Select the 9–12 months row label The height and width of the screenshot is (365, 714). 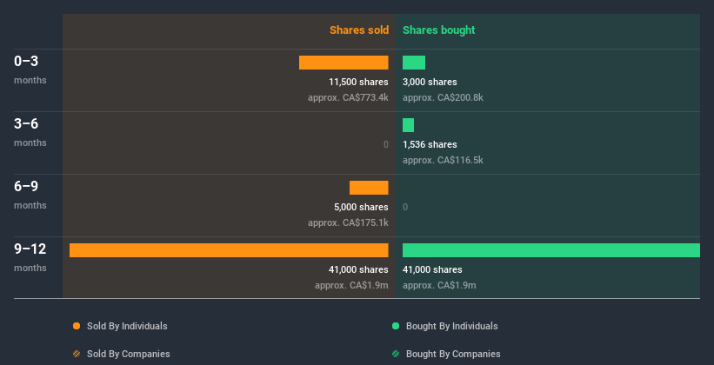(30, 257)
